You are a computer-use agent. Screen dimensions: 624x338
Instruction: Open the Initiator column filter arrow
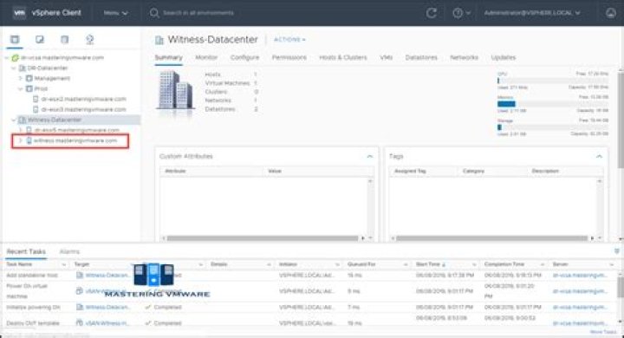[337, 264]
